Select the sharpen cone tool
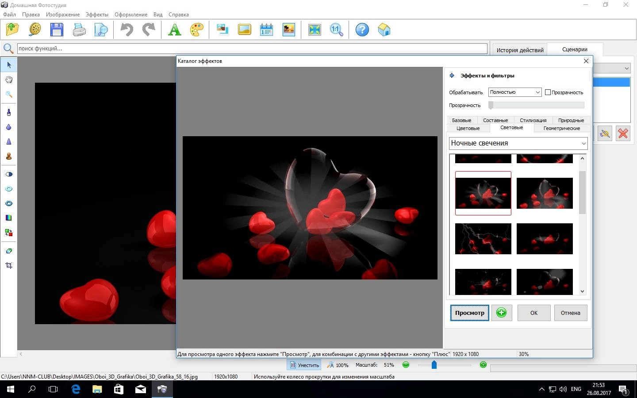637x398 pixels. click(9, 142)
